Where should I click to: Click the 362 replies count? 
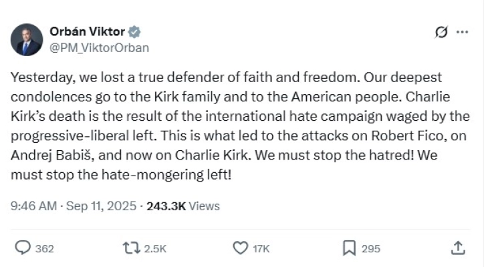point(45,249)
